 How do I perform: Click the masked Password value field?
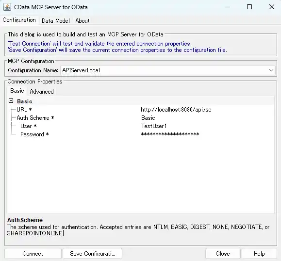tap(170, 134)
